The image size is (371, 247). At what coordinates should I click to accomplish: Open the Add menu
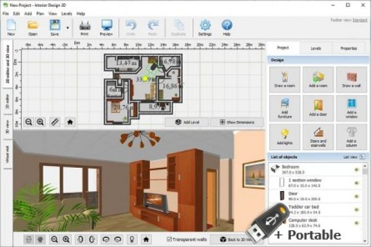[x=28, y=14]
